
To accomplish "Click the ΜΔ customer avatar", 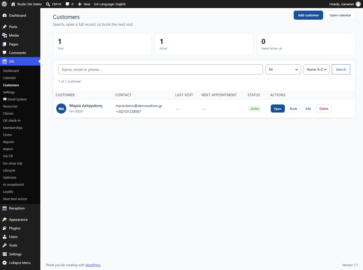I will (61, 109).
